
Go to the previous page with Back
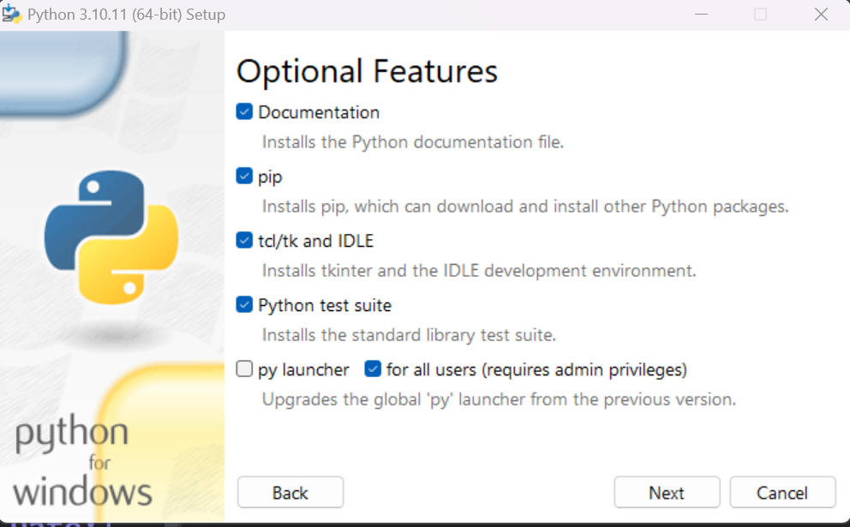click(x=290, y=493)
